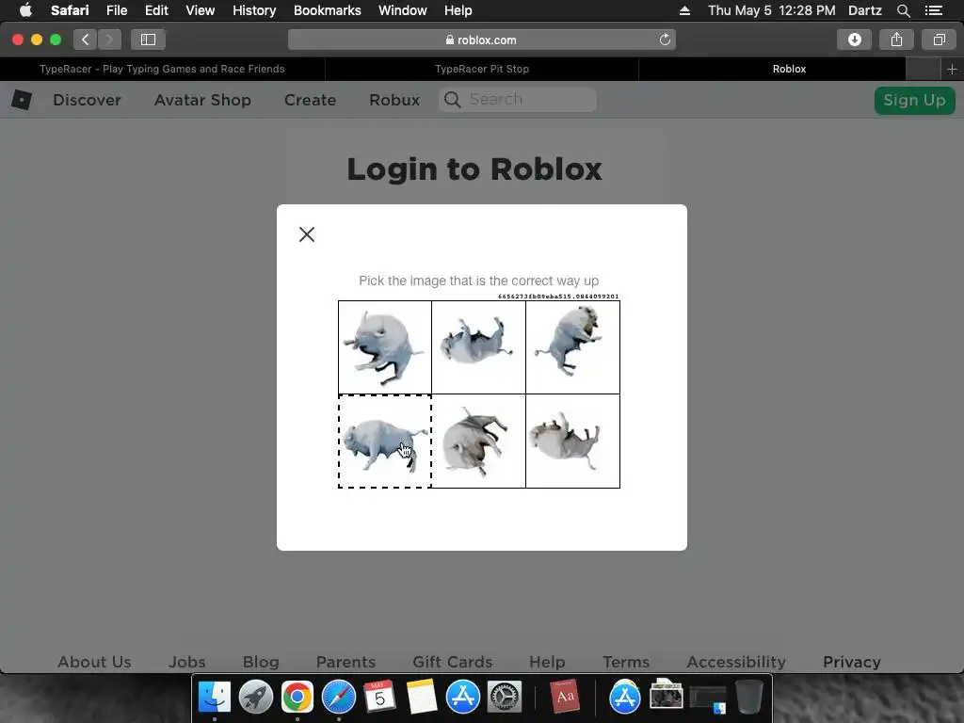Pick the bottom-right bison image

(x=572, y=442)
